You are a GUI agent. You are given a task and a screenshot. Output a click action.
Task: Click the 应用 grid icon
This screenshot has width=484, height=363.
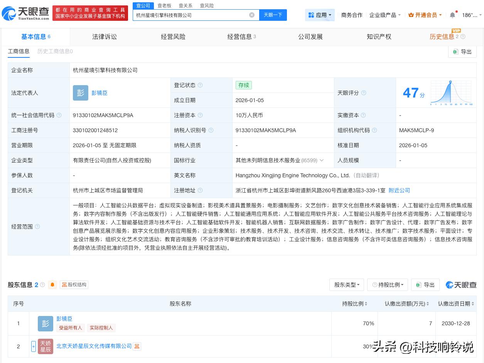coord(311,15)
